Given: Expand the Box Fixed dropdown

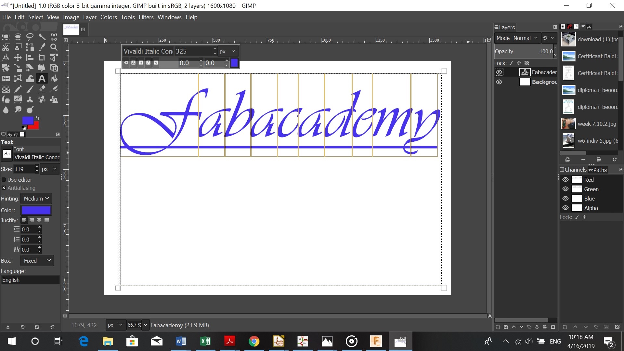Looking at the screenshot, I should (x=37, y=261).
